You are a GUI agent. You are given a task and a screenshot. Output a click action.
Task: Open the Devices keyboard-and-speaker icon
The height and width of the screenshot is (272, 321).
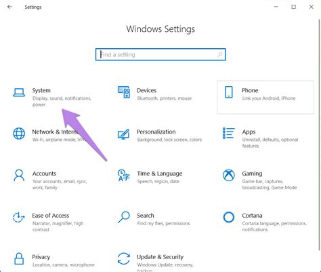(124, 92)
